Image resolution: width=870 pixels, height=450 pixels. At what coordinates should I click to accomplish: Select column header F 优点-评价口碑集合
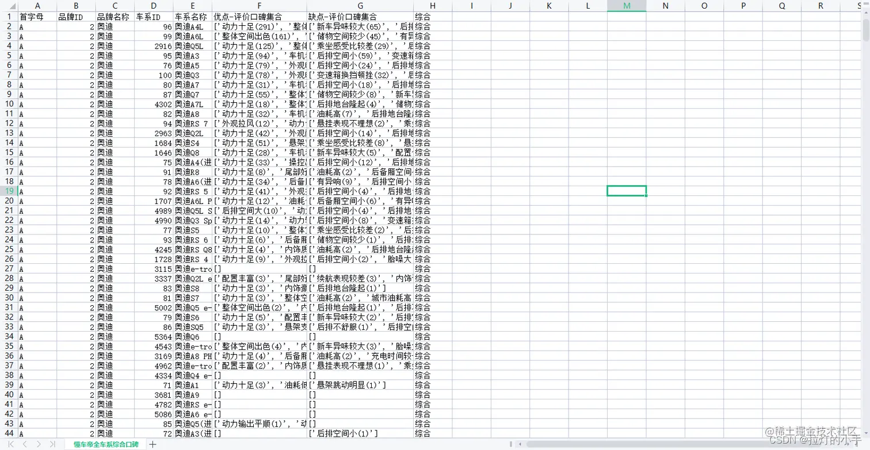(x=258, y=6)
